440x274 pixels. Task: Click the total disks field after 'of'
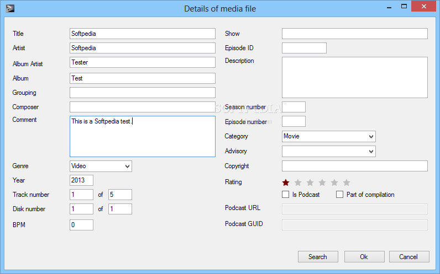[120, 209]
